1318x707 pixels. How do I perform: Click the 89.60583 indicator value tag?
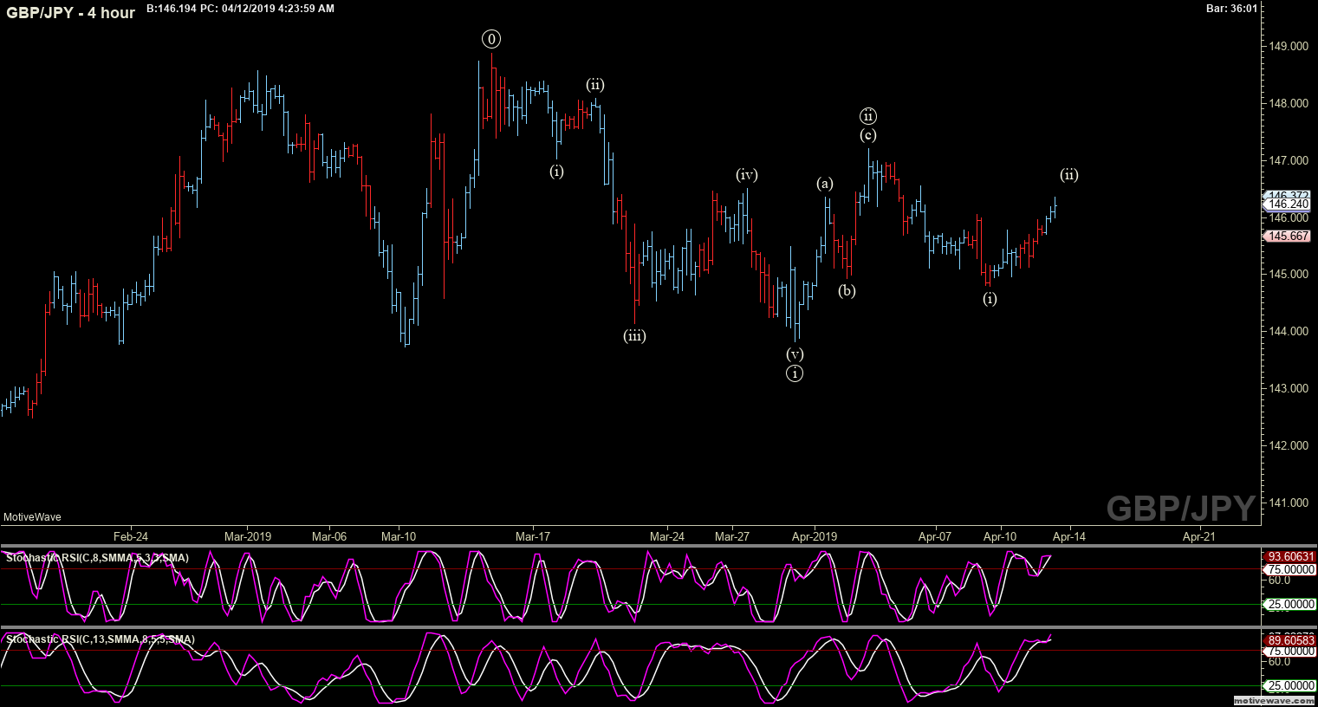[x=1291, y=640]
